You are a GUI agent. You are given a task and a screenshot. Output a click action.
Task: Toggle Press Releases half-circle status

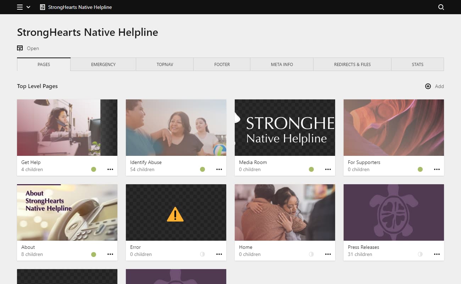click(420, 254)
